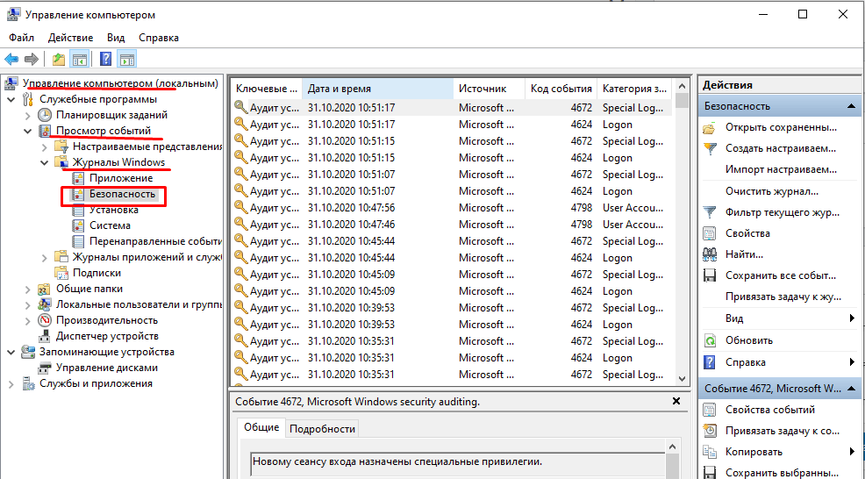Open the Вид menu in menu bar
This screenshot has width=865, height=479.
(x=116, y=38)
